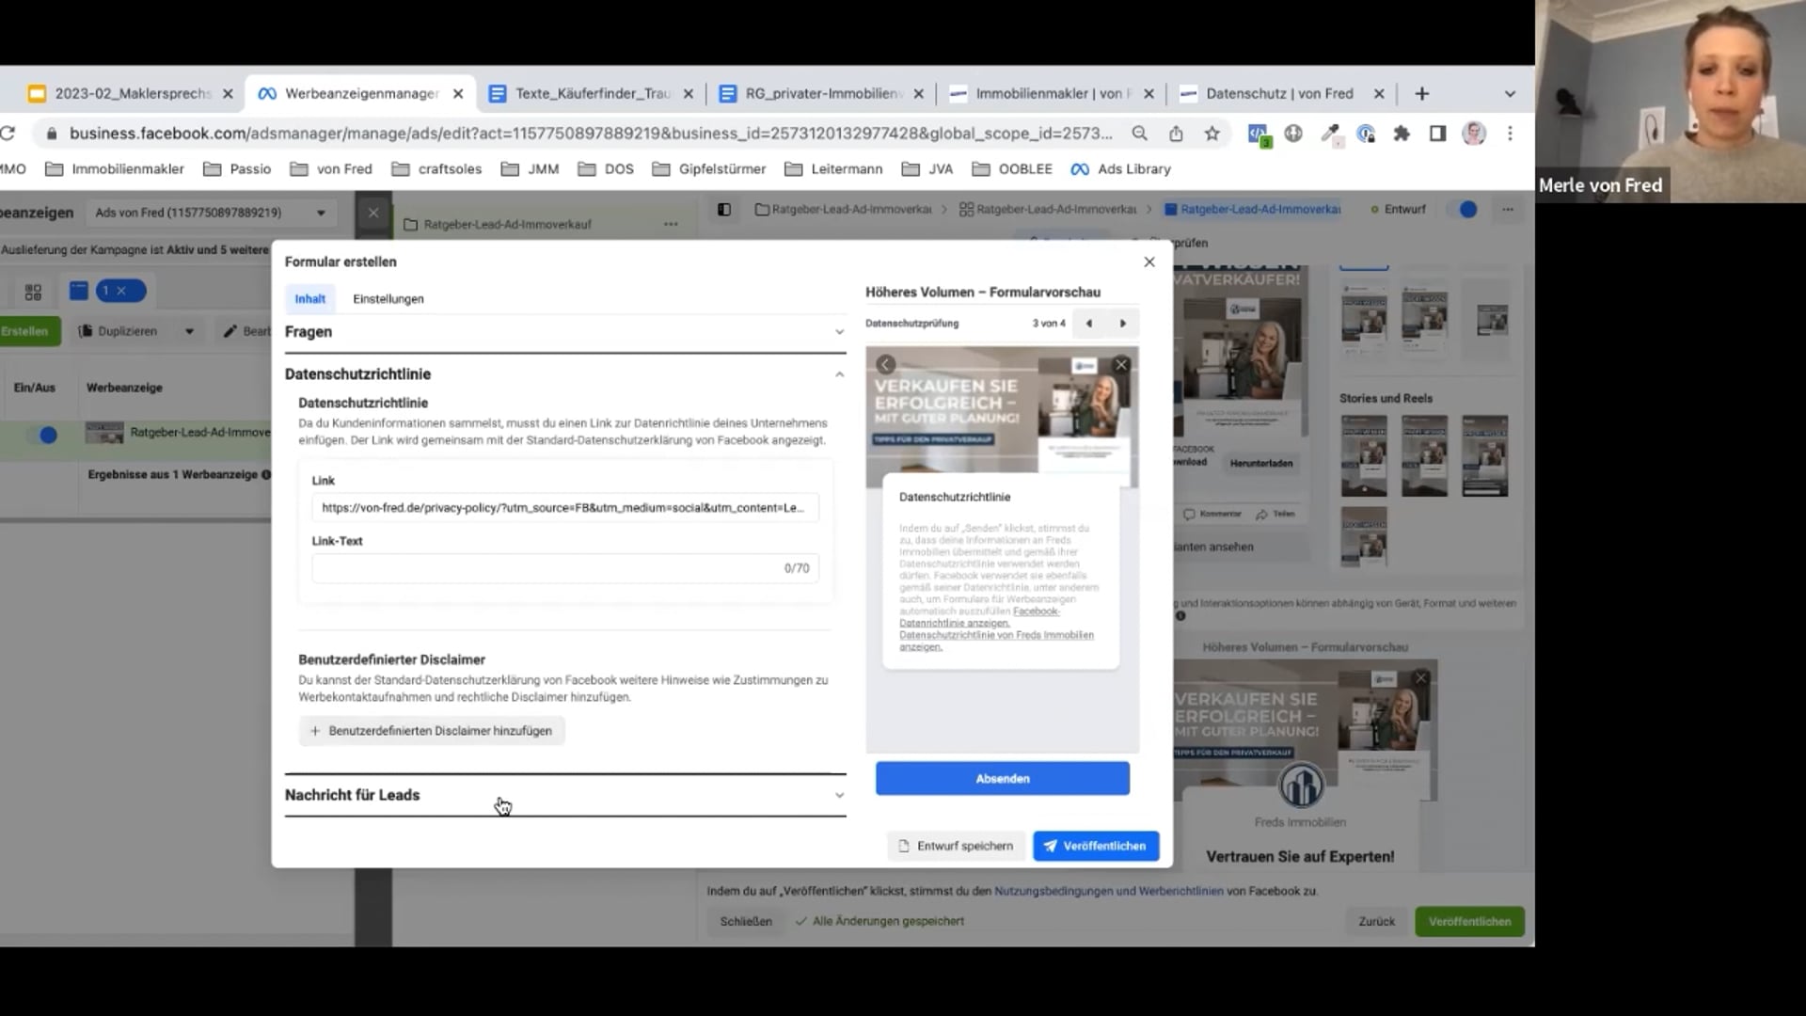This screenshot has height=1016, width=1806.
Task: Open the Chrome three-dot menu
Action: [1510, 134]
